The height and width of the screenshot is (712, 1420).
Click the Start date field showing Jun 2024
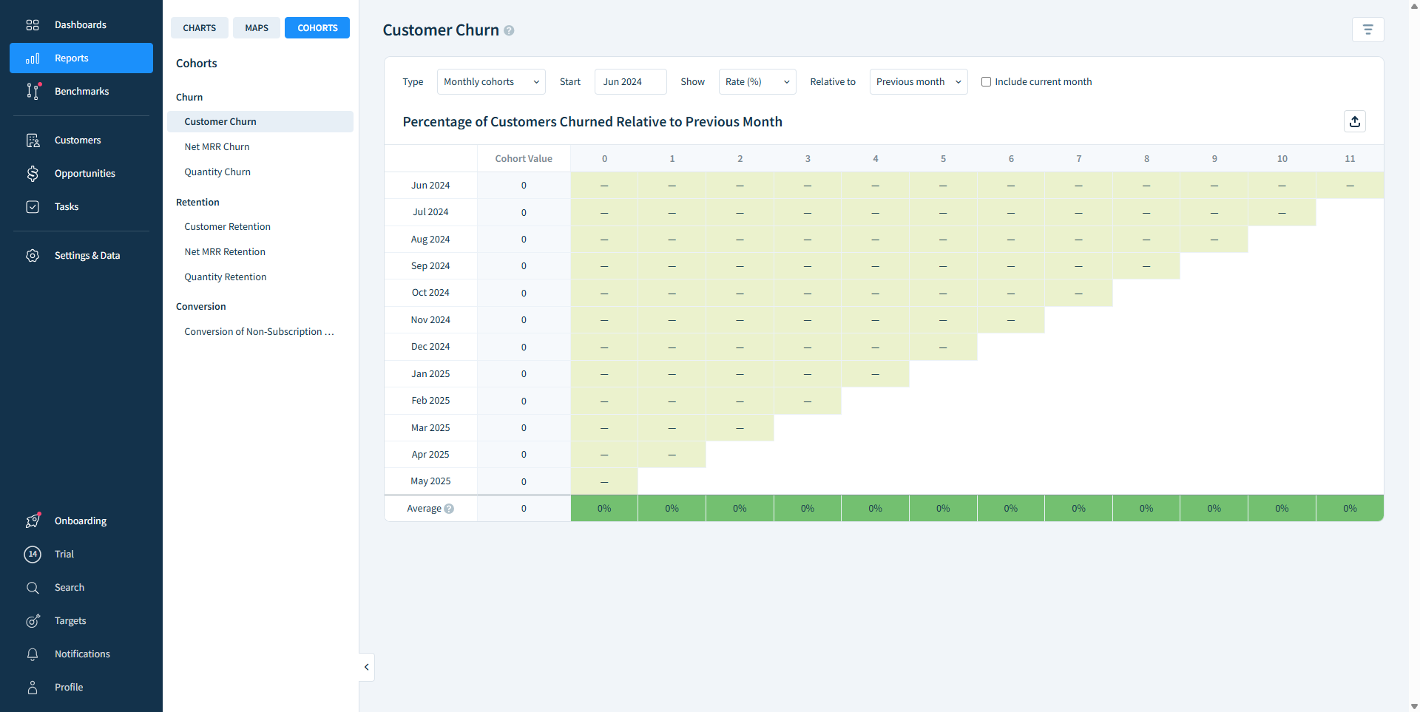coord(630,82)
